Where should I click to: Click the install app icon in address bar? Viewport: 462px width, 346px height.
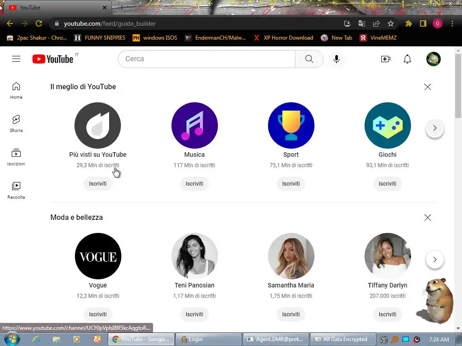[x=347, y=23]
